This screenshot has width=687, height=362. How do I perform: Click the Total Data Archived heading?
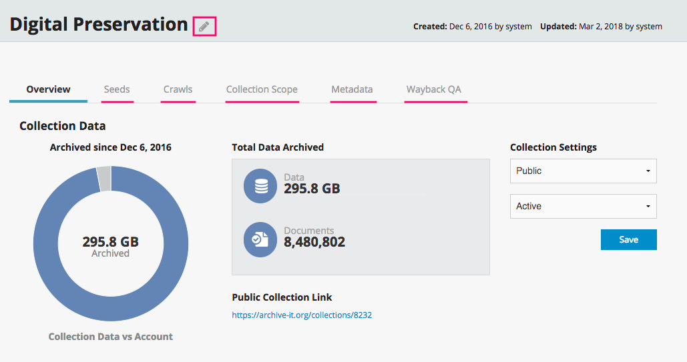278,147
